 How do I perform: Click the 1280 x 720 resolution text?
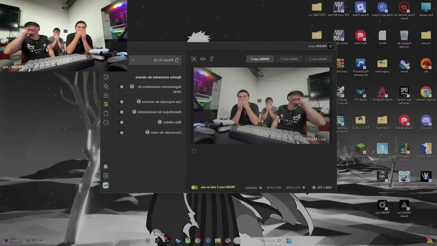324,188
